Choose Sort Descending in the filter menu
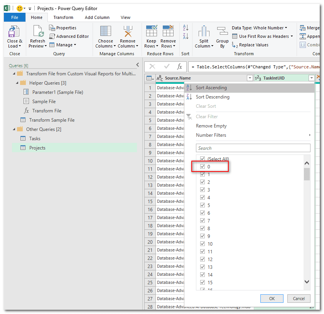 [250, 97]
